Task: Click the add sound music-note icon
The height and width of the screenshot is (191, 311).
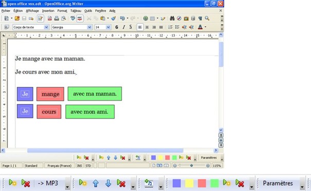Action: click(149, 183)
